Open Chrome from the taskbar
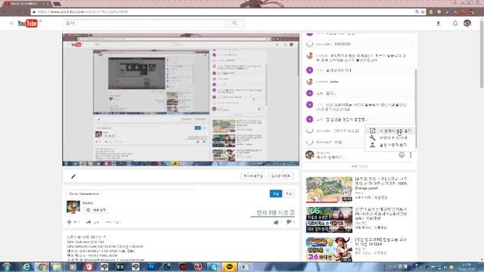The image size is (484, 272). [x=42, y=267]
